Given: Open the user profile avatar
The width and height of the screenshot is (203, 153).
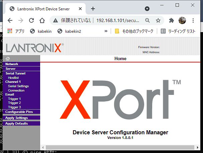Looking at the screenshot, I should (182, 20).
